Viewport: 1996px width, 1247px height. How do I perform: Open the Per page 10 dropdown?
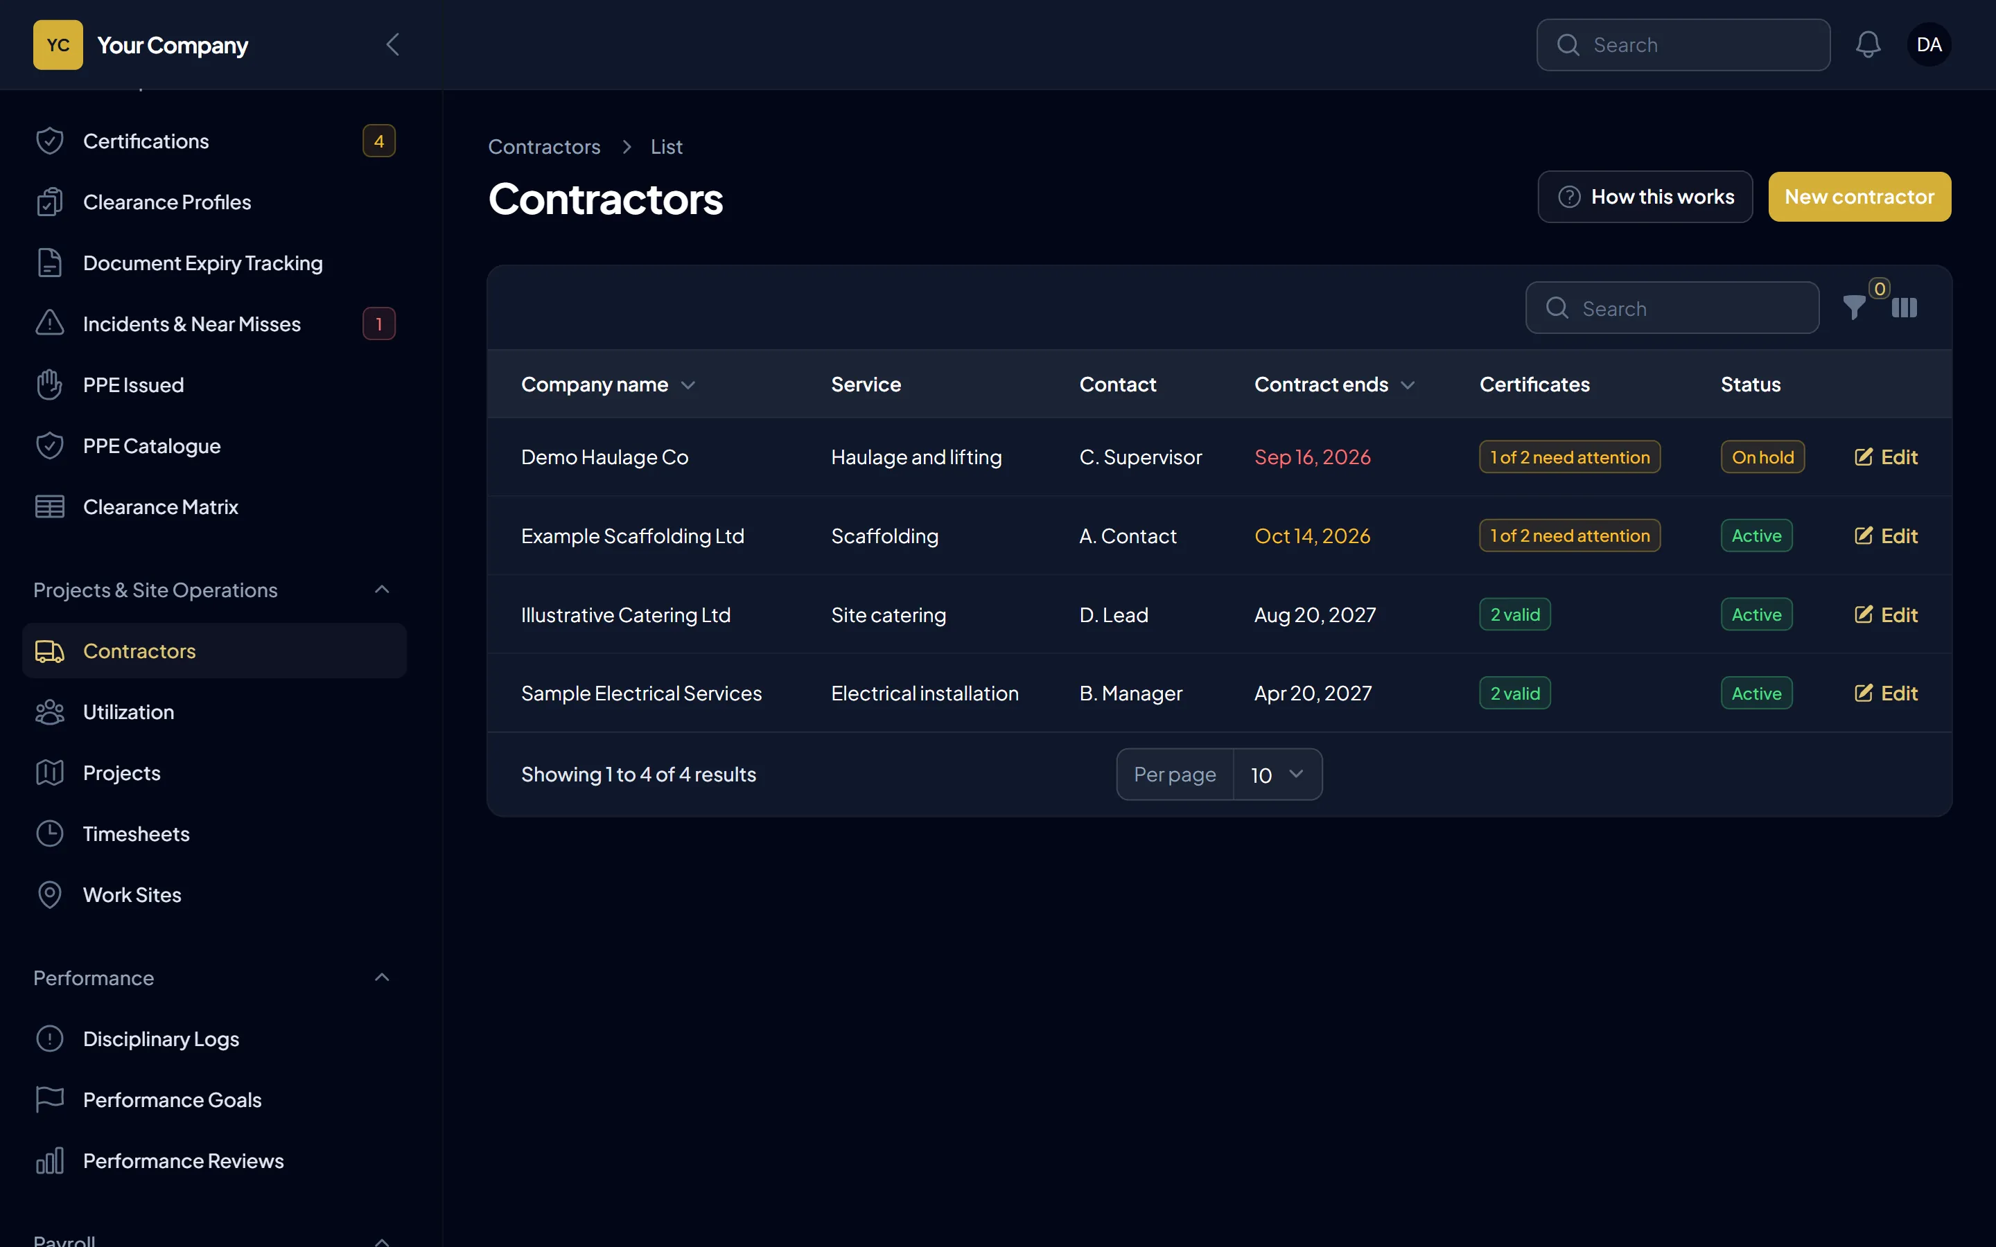1277,775
